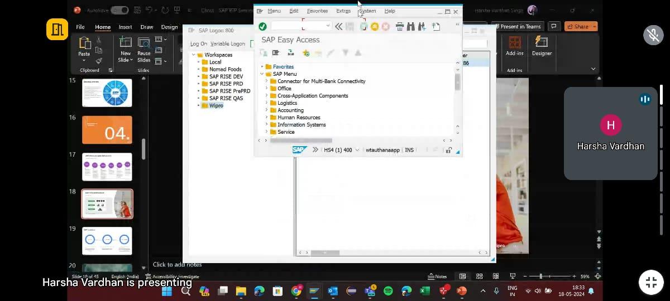The height and width of the screenshot is (301, 670).
Task: Expand the Office folder in SAP menu
Action: click(267, 88)
